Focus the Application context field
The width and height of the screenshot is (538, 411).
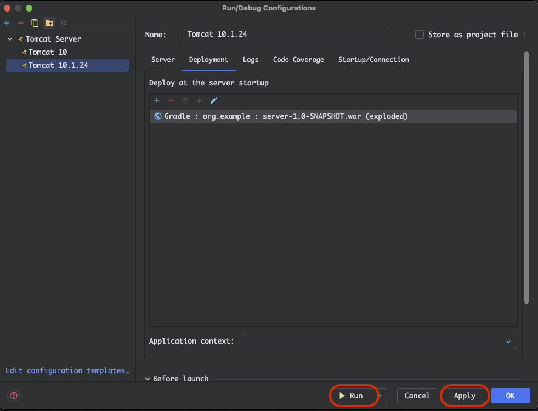click(371, 341)
